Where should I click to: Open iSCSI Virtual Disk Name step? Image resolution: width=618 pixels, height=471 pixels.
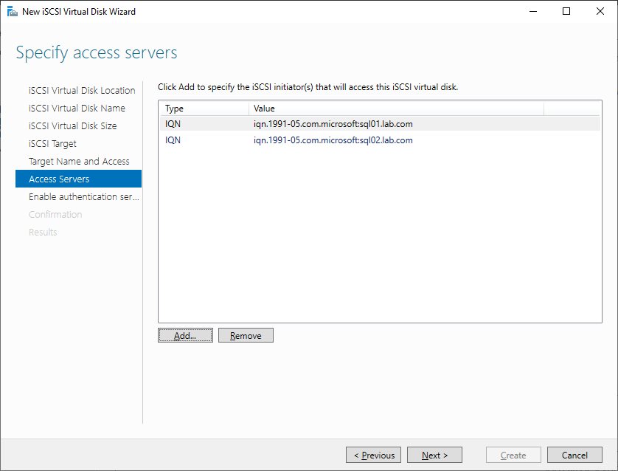[x=77, y=108]
